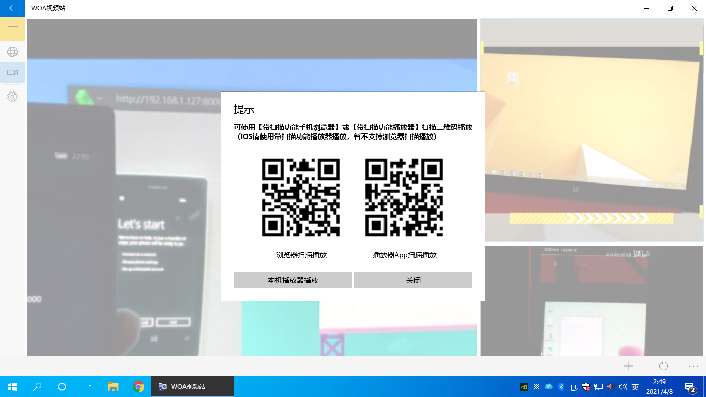Open the notification center icon
This screenshot has width=706, height=397.
tap(689, 387)
